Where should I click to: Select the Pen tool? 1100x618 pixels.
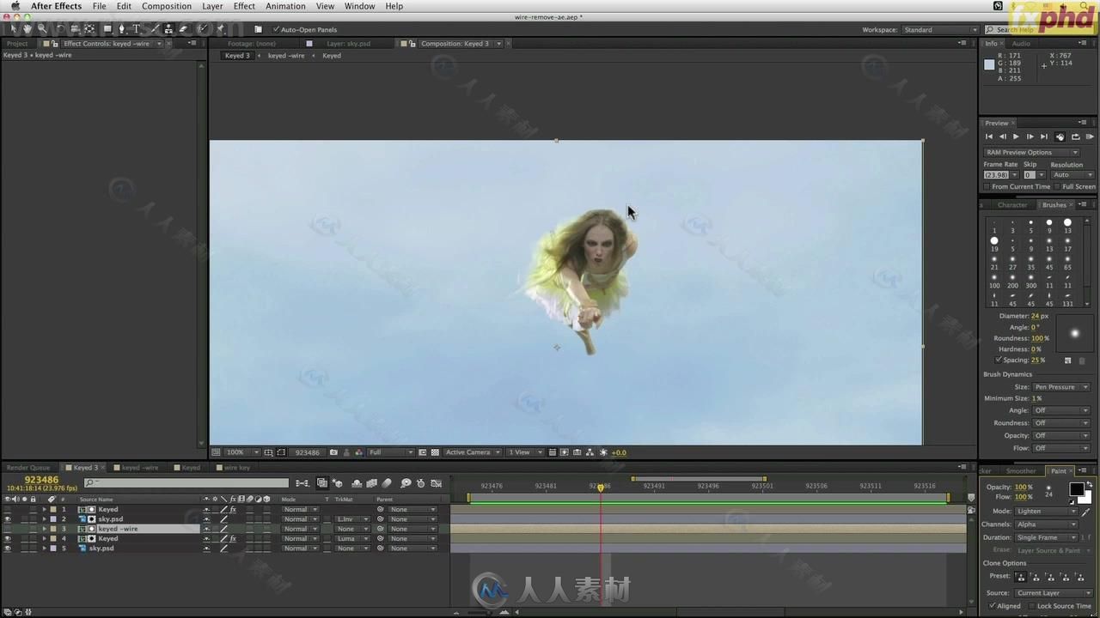(121, 29)
